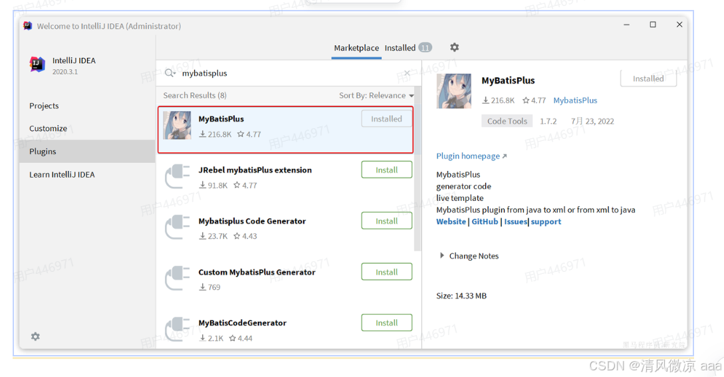Click Mybatisplus Code Generator plug icon

tap(178, 227)
